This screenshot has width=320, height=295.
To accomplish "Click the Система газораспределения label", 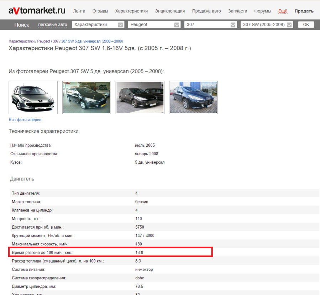I will [x=39, y=278].
